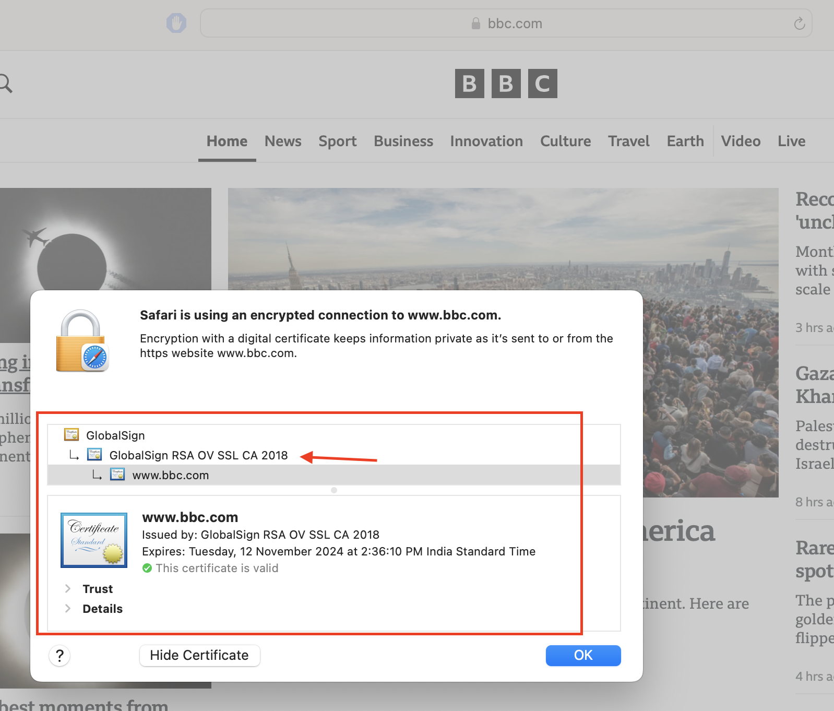Select www.bbc.com certificate in chain
This screenshot has height=711, width=834.
pos(334,475)
